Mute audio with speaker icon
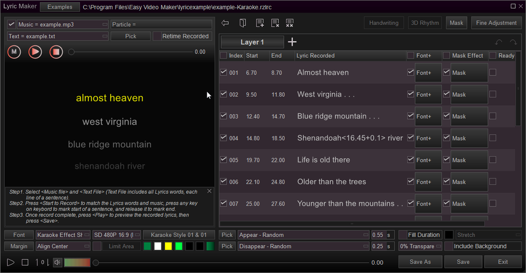 [x=58, y=262]
